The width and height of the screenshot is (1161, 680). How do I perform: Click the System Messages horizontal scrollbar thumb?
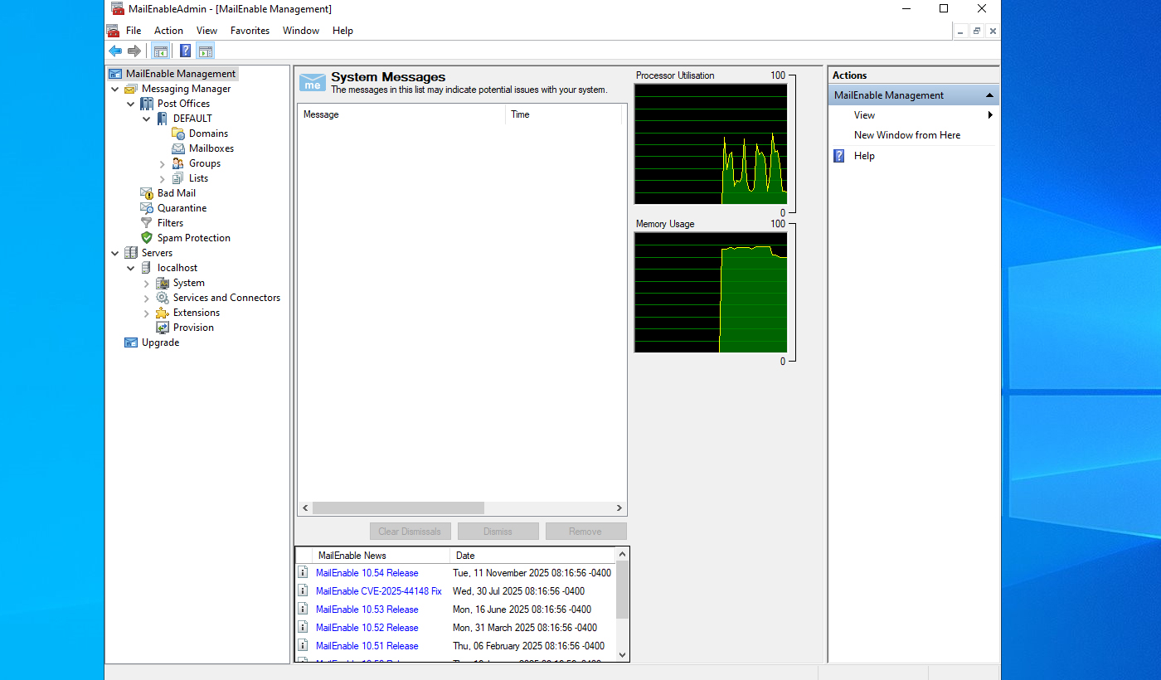[x=398, y=508]
